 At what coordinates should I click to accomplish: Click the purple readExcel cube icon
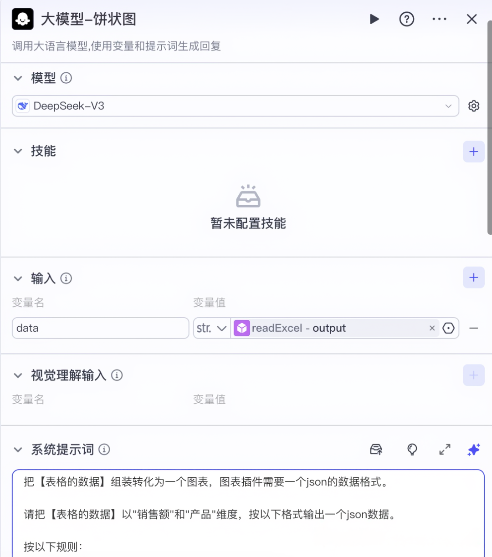pyautogui.click(x=242, y=328)
